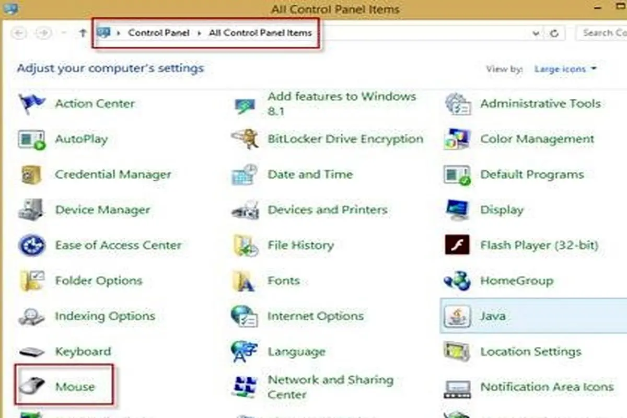627x418 pixels.
Task: Click the HomeGroup icon
Action: 458,281
